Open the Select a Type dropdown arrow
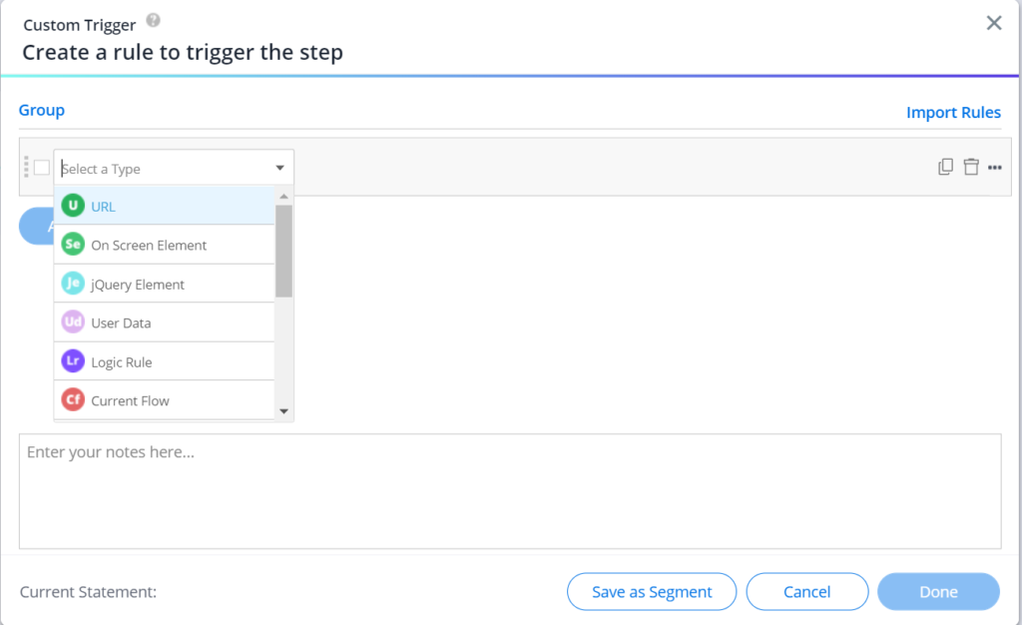This screenshot has width=1022, height=625. 280,168
